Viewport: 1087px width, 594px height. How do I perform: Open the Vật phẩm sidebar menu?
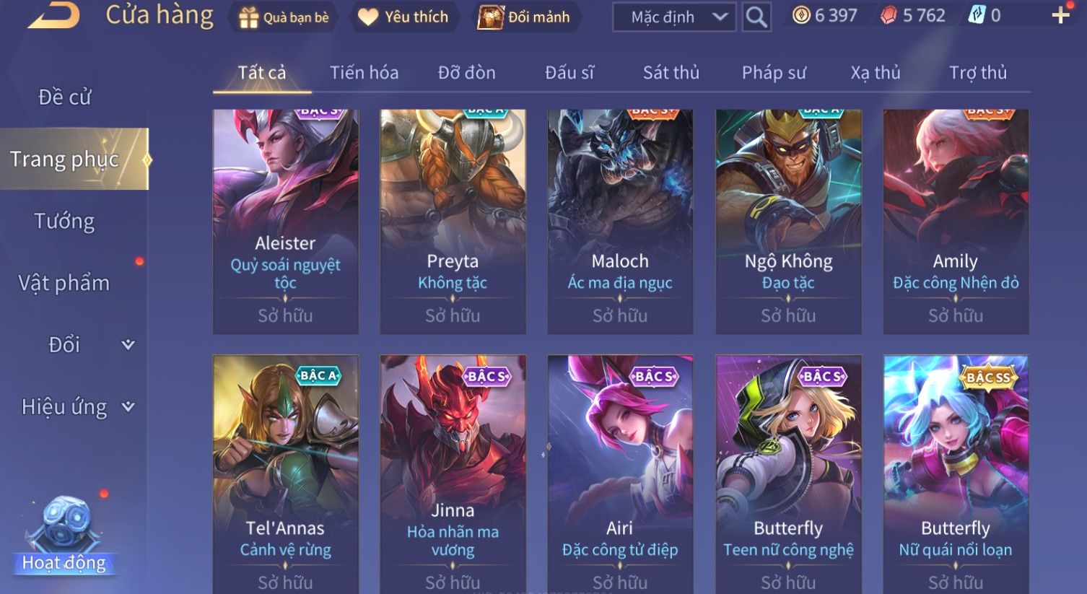tap(64, 283)
